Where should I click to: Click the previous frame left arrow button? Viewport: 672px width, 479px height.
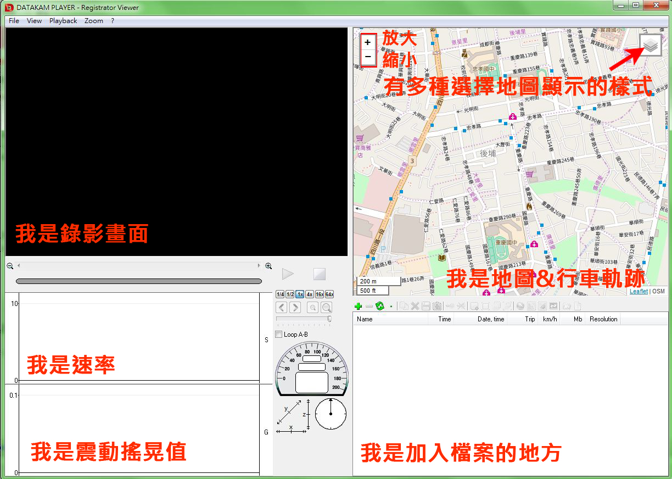281,308
